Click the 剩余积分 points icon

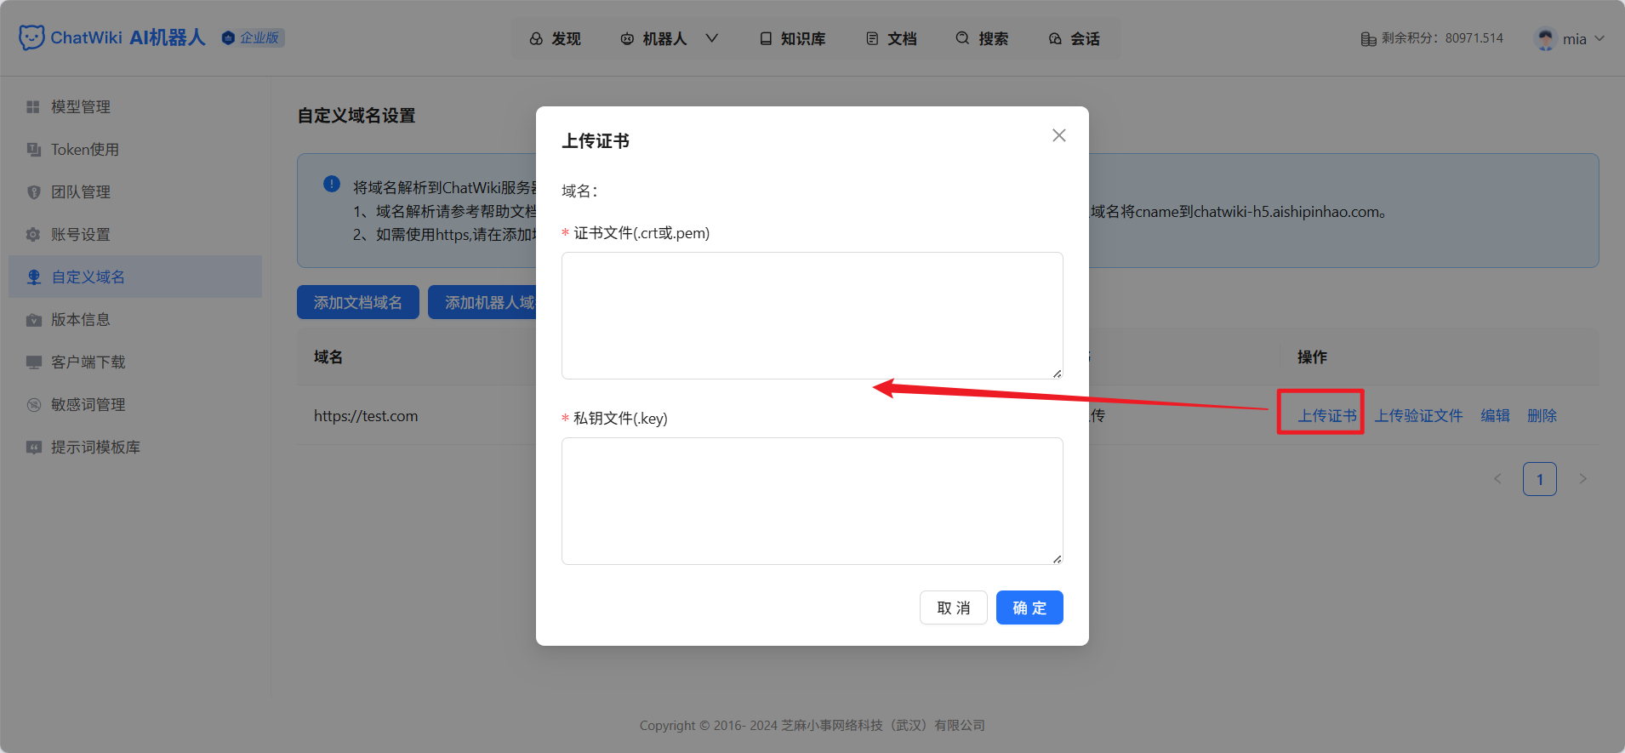1368,39
